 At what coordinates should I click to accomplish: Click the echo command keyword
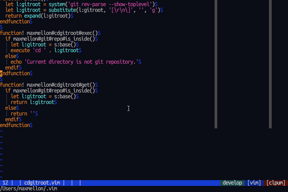point(16,62)
